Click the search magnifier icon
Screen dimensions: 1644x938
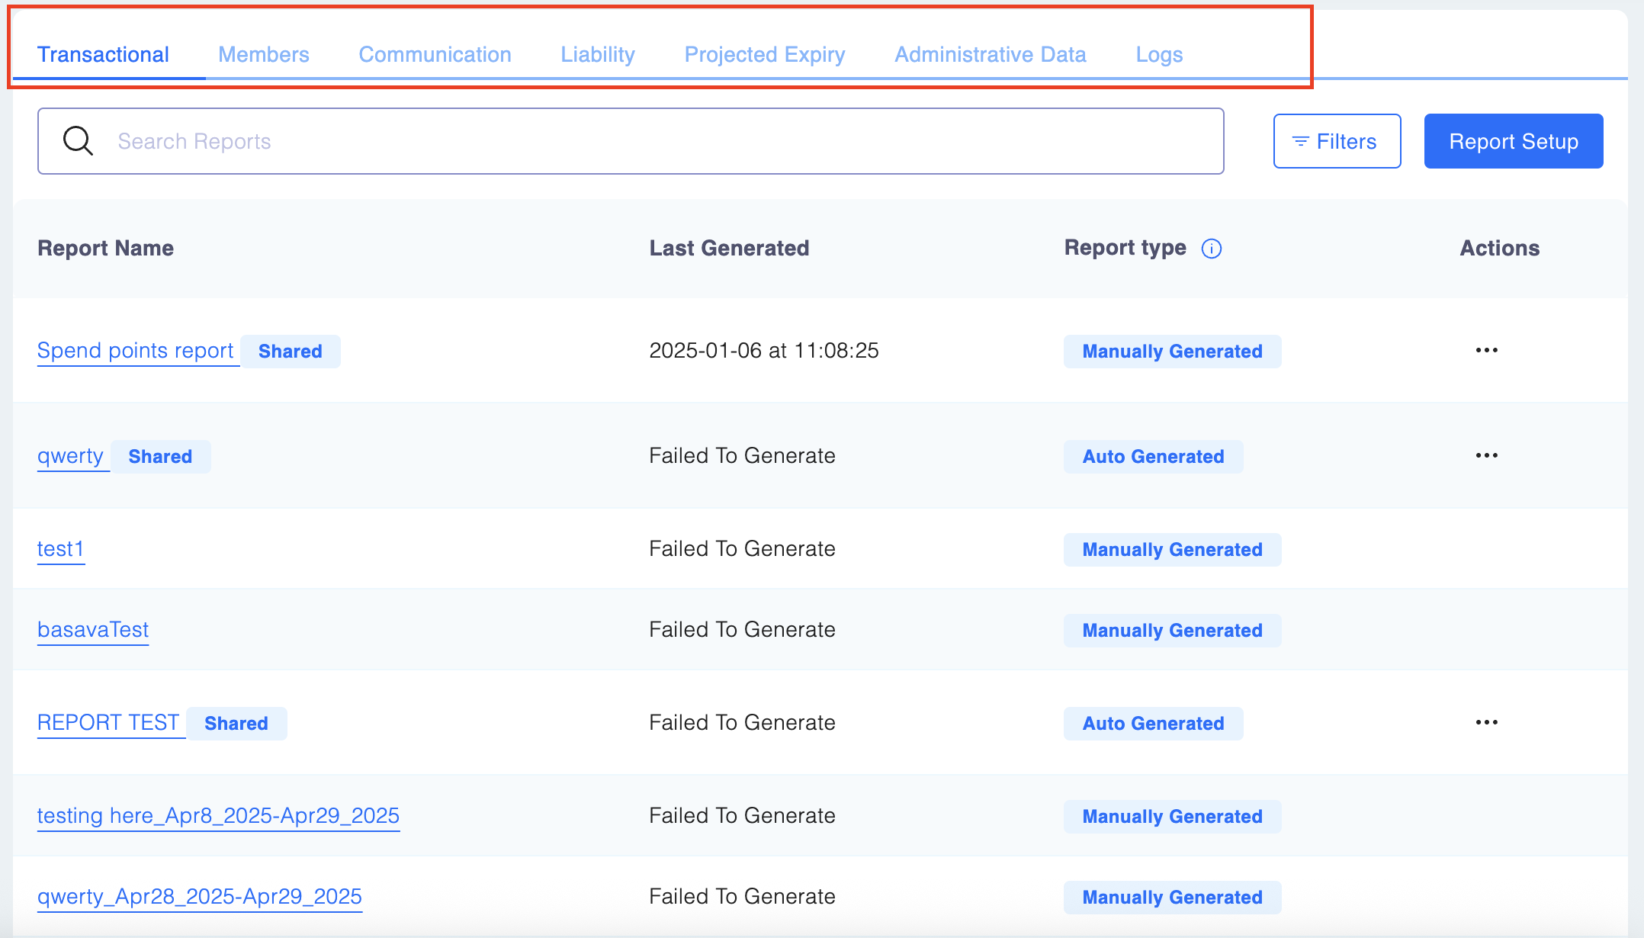[78, 141]
